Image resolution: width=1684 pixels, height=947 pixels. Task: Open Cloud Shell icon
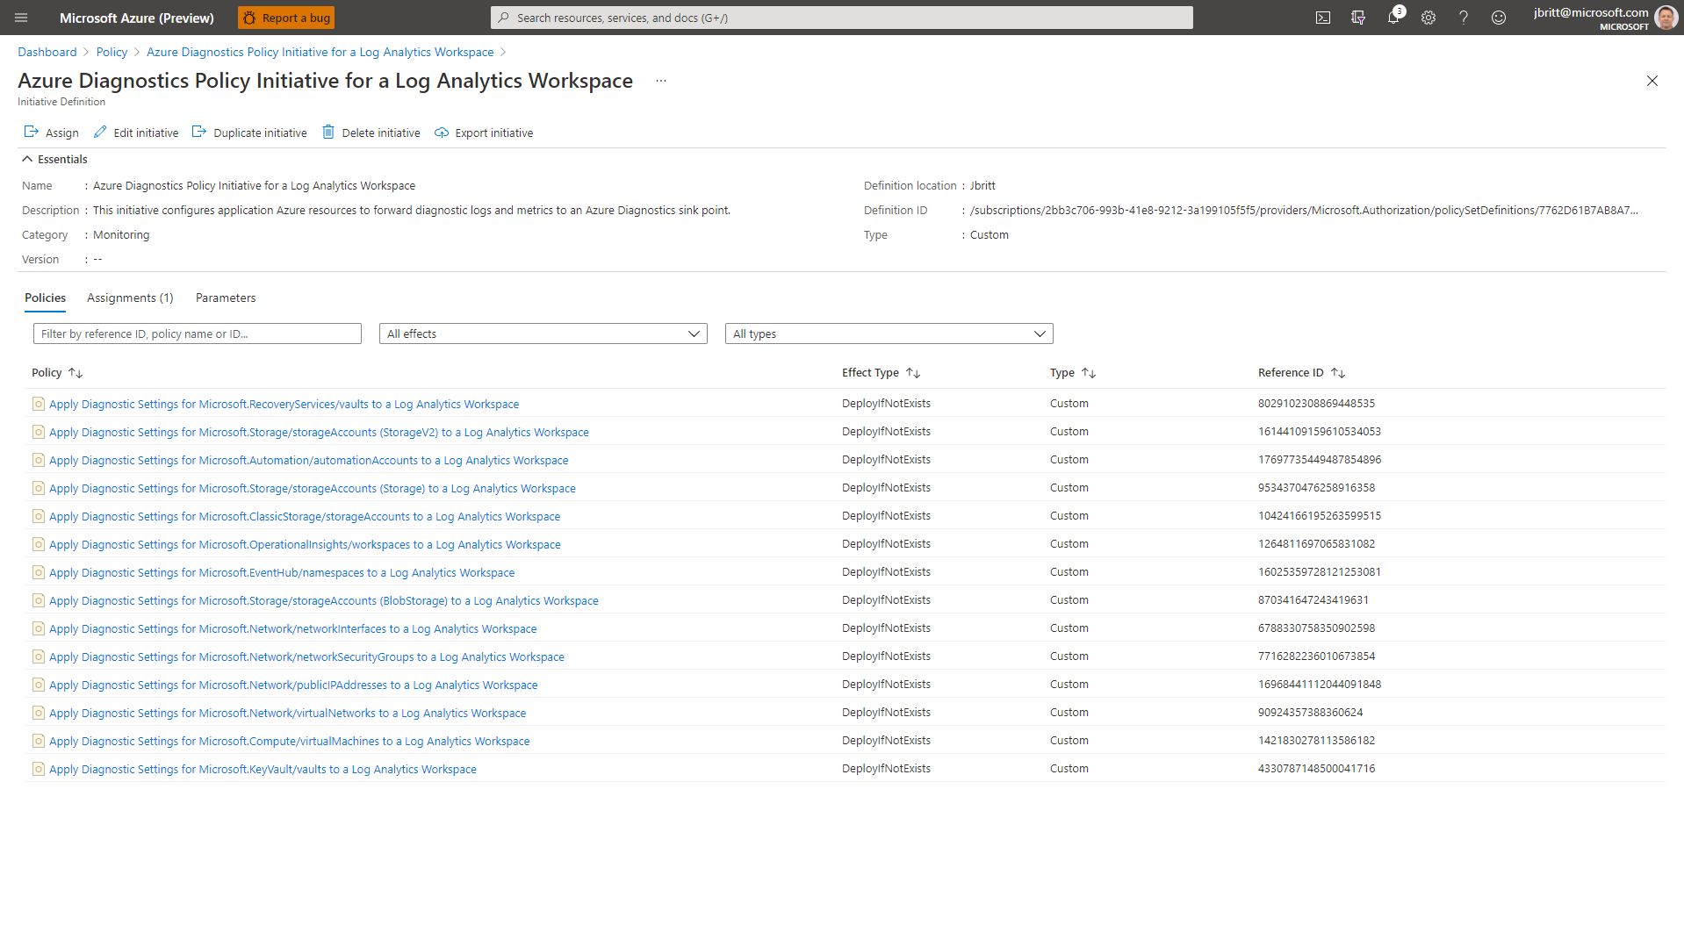point(1323,18)
